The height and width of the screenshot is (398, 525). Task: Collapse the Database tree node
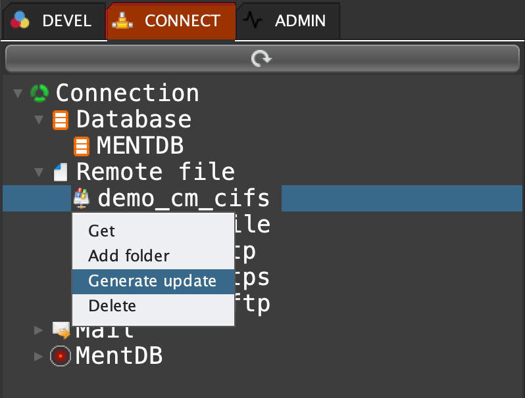[x=39, y=120]
